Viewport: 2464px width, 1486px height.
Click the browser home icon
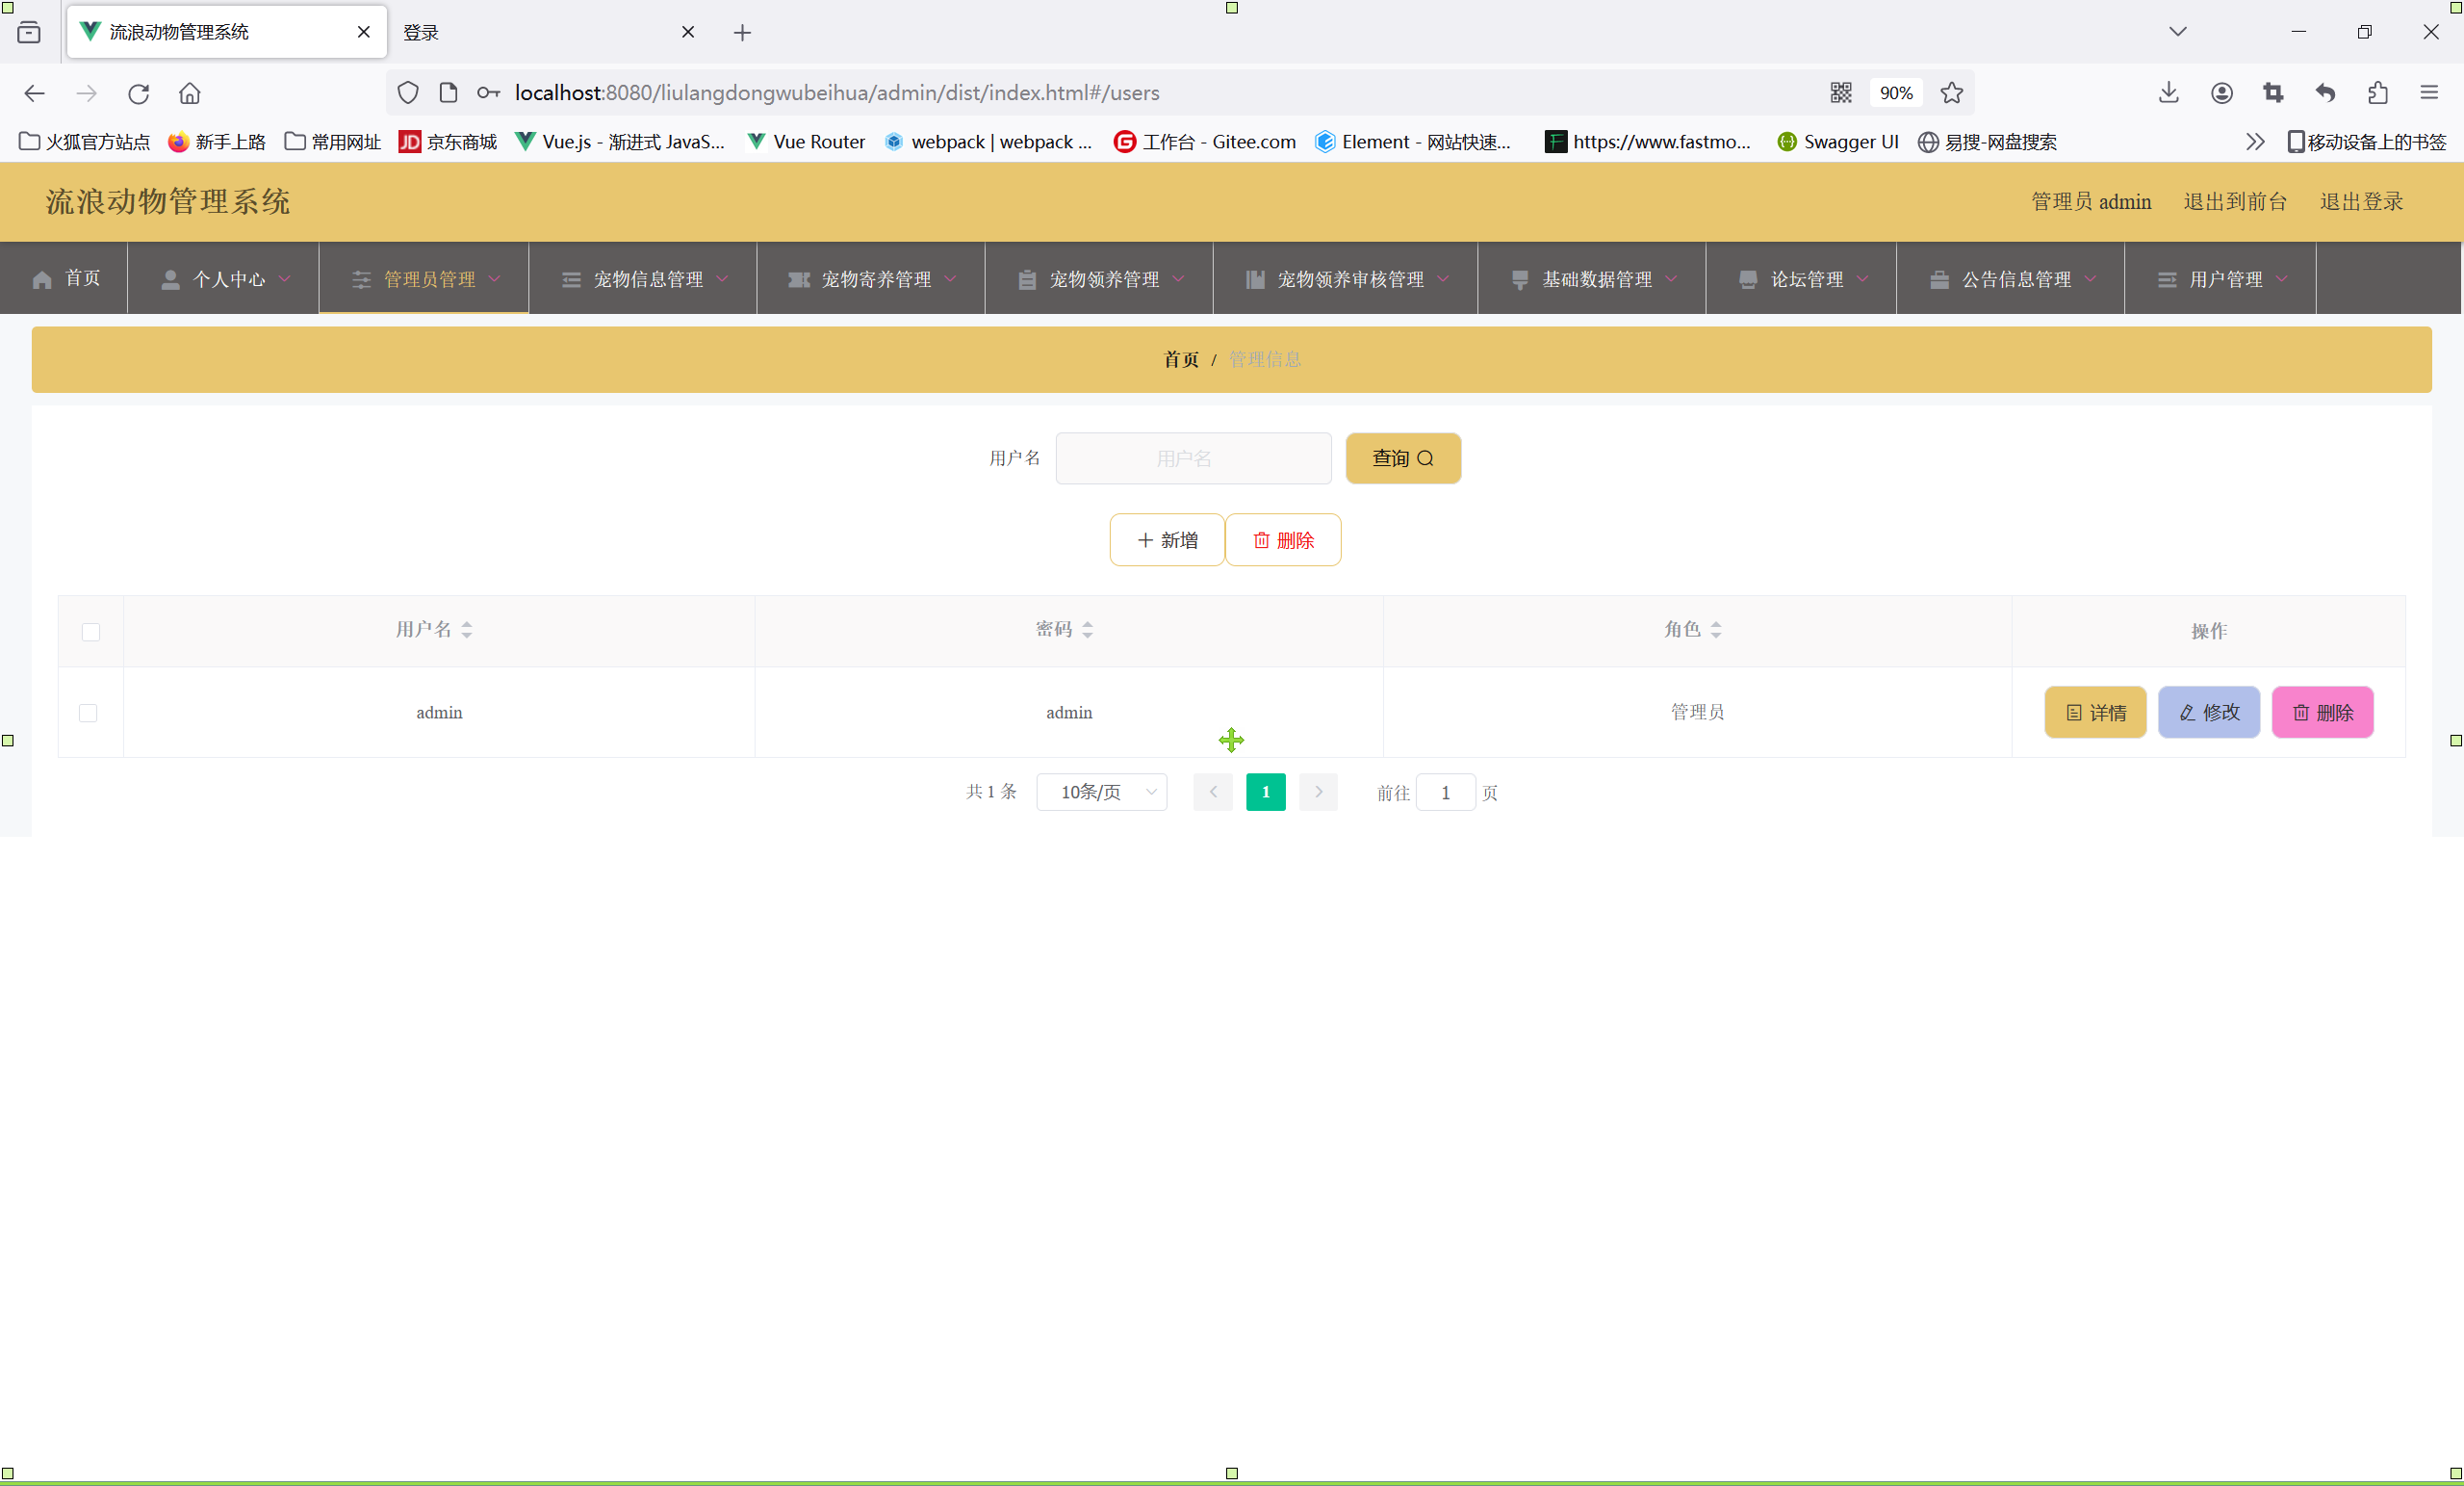[190, 93]
